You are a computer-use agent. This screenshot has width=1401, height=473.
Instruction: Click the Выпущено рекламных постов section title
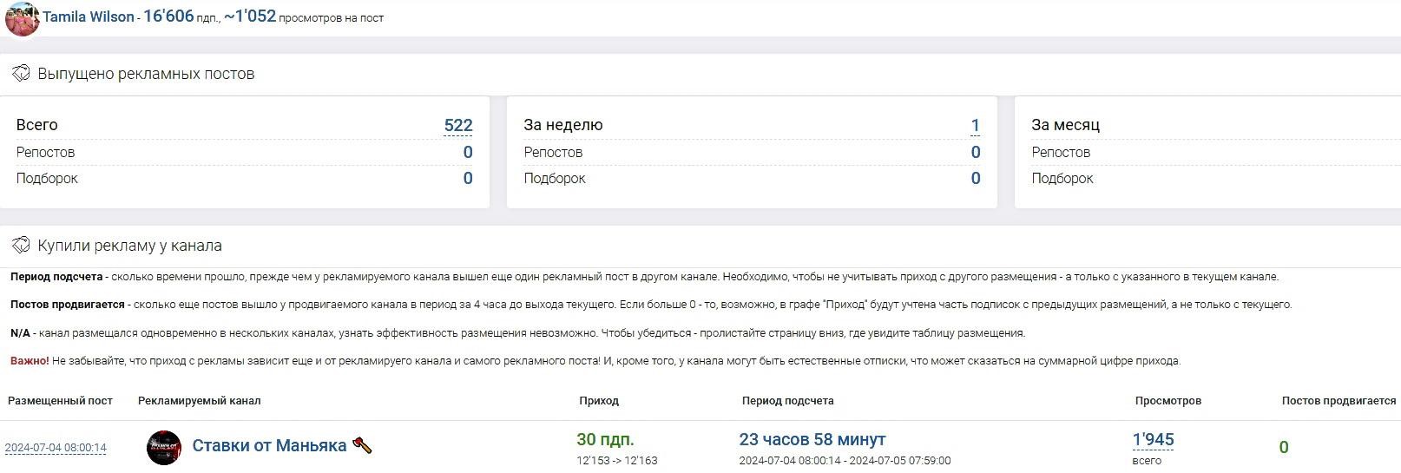[146, 74]
